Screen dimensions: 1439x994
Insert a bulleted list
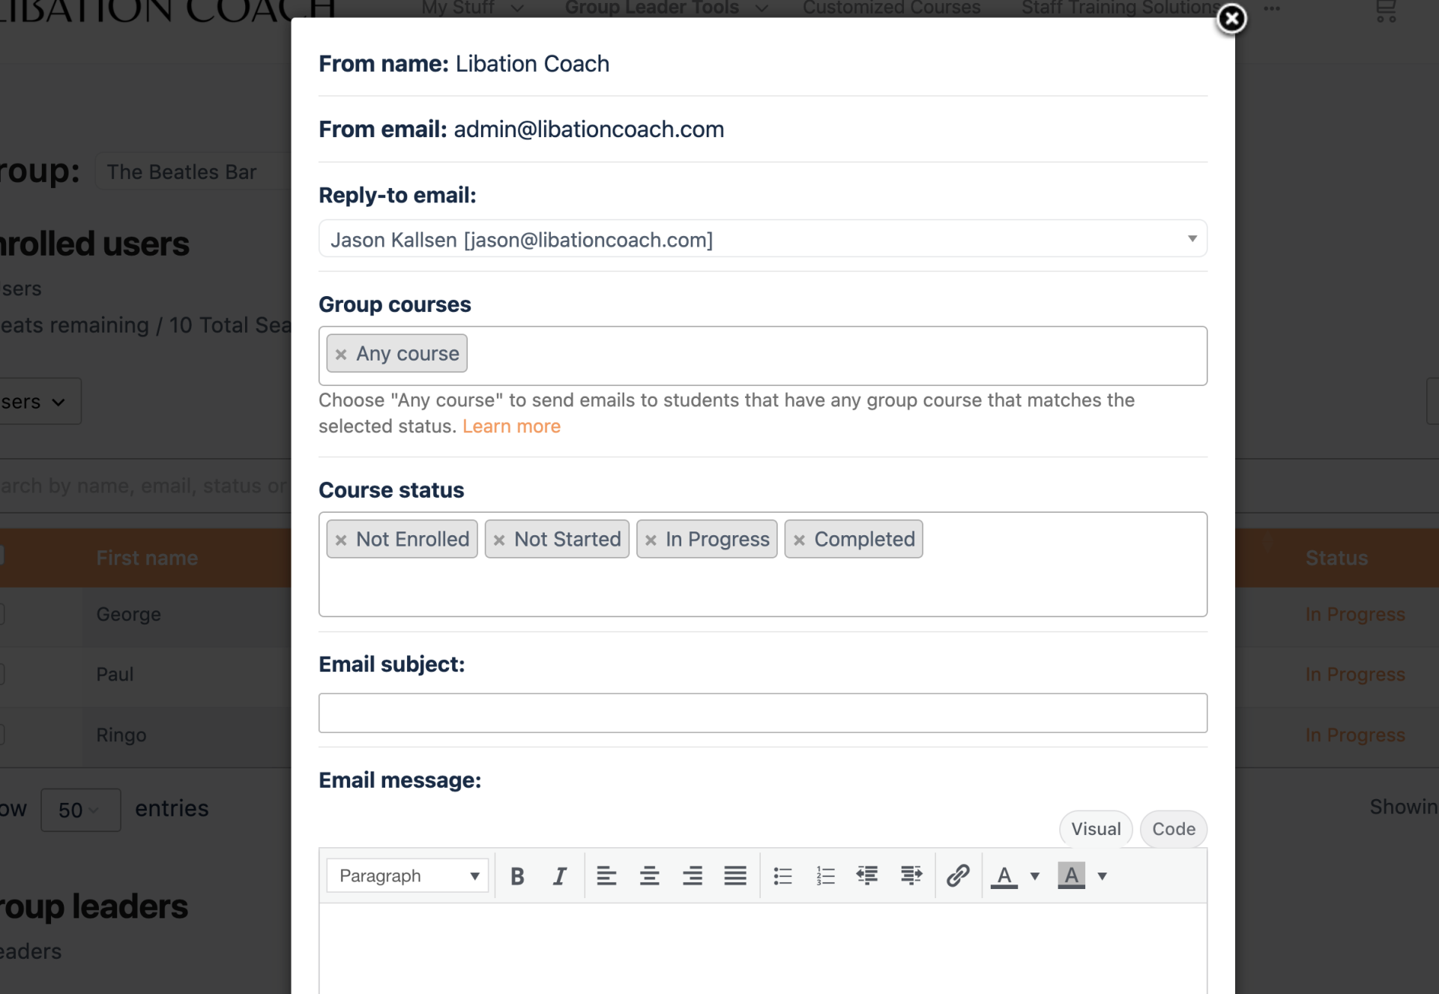(782, 876)
